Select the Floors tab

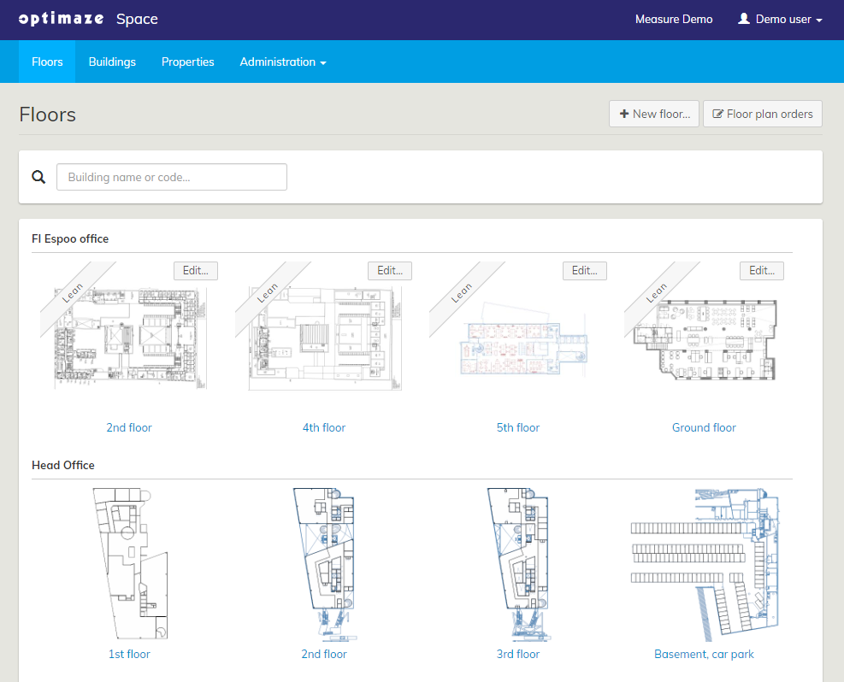point(47,62)
